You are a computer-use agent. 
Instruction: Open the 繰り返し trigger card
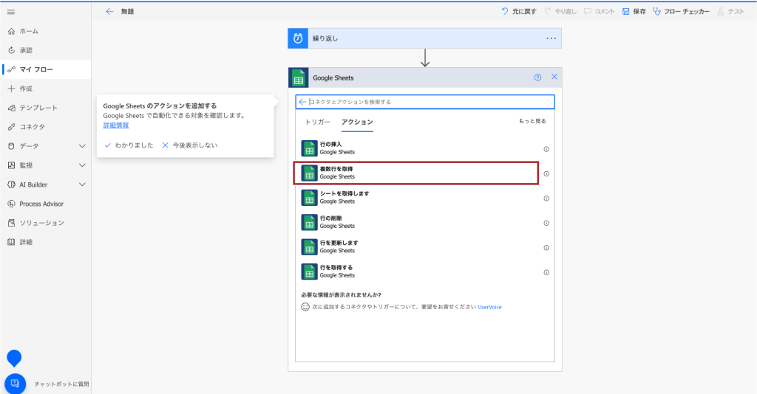coord(425,38)
